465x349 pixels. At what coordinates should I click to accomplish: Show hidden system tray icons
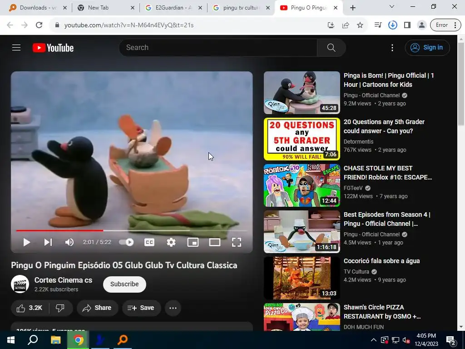pyautogui.click(x=374, y=340)
